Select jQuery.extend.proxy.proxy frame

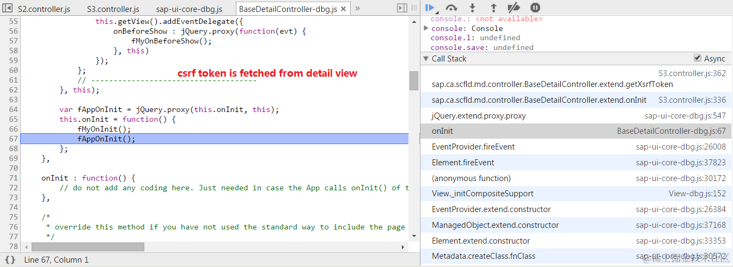coord(576,116)
